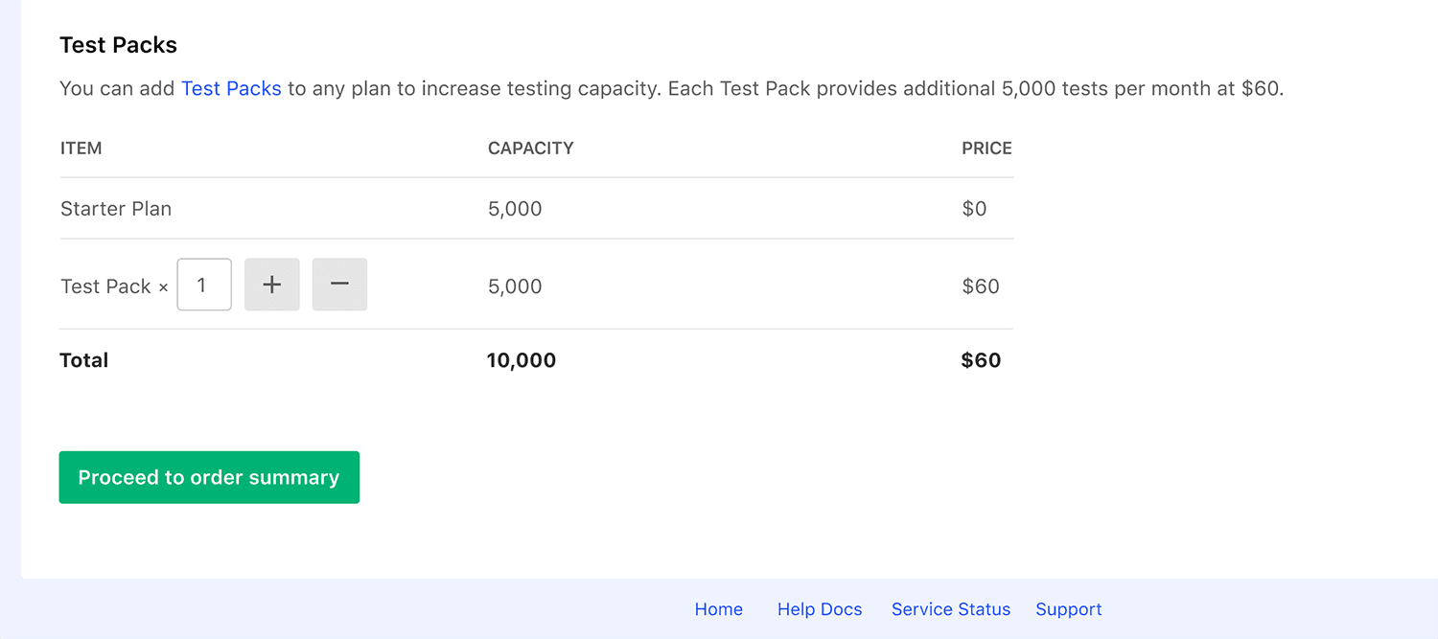Click the Total row label

point(83,359)
